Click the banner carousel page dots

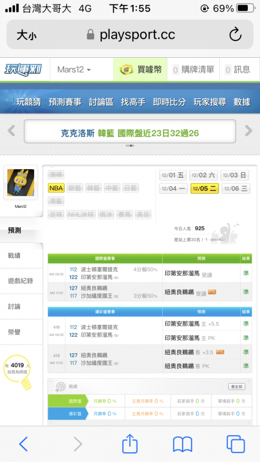click(x=130, y=145)
